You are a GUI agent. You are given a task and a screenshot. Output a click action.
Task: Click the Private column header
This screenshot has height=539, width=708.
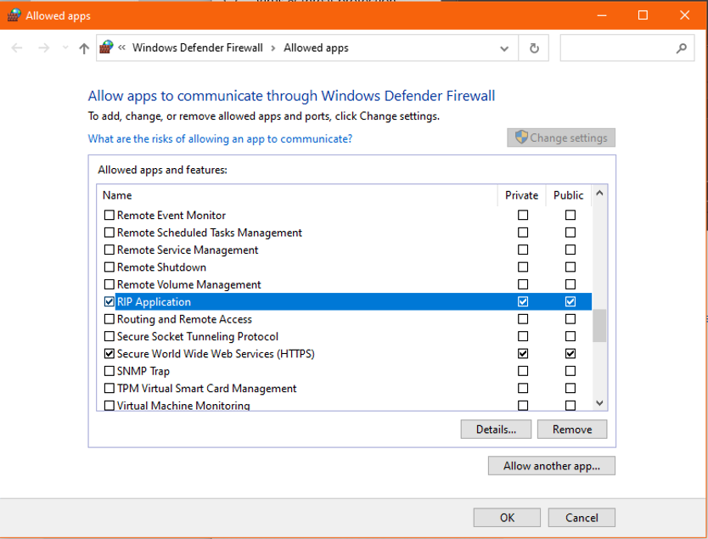click(521, 195)
